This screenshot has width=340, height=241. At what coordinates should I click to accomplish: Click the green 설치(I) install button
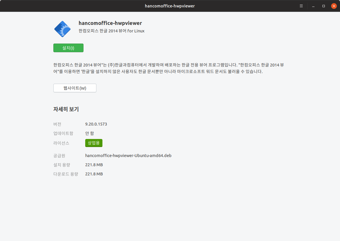pyautogui.click(x=68, y=48)
